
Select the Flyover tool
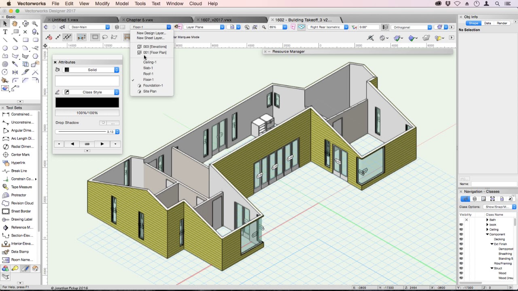25,24
